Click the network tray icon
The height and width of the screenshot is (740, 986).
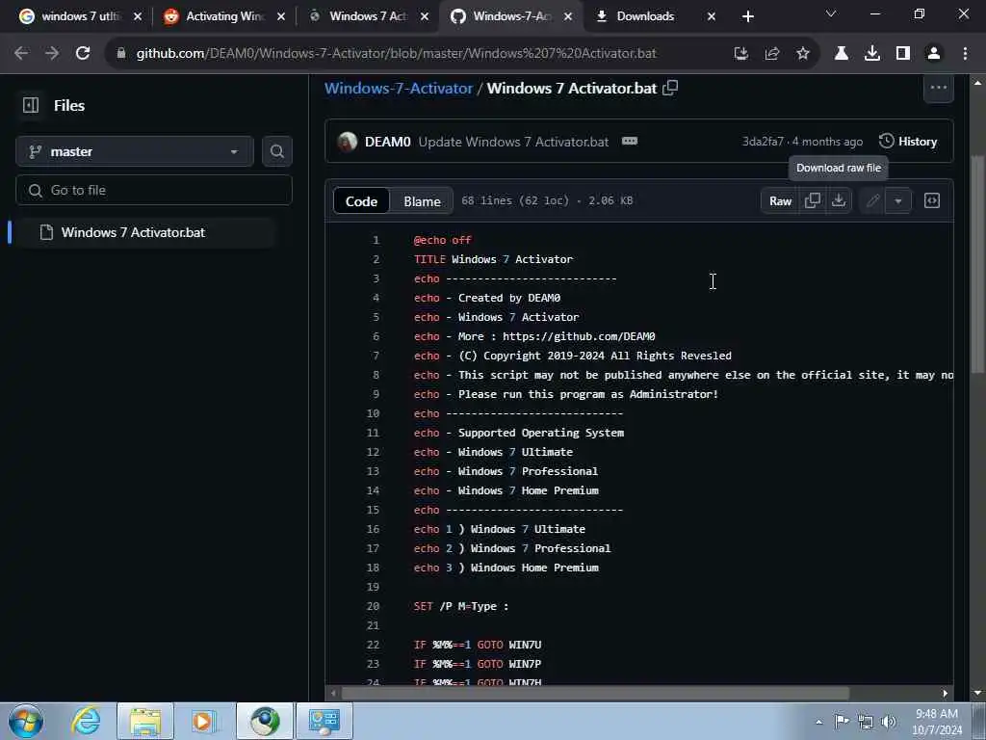point(866,722)
